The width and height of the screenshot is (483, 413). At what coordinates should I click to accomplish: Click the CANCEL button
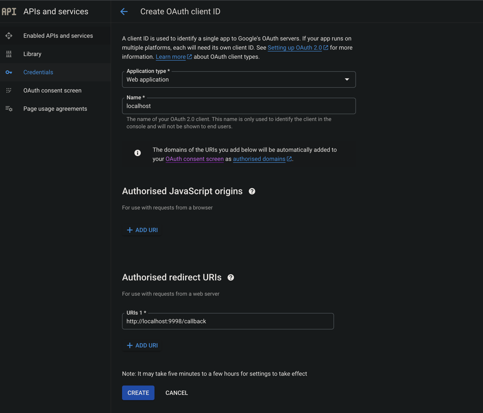pyautogui.click(x=176, y=393)
